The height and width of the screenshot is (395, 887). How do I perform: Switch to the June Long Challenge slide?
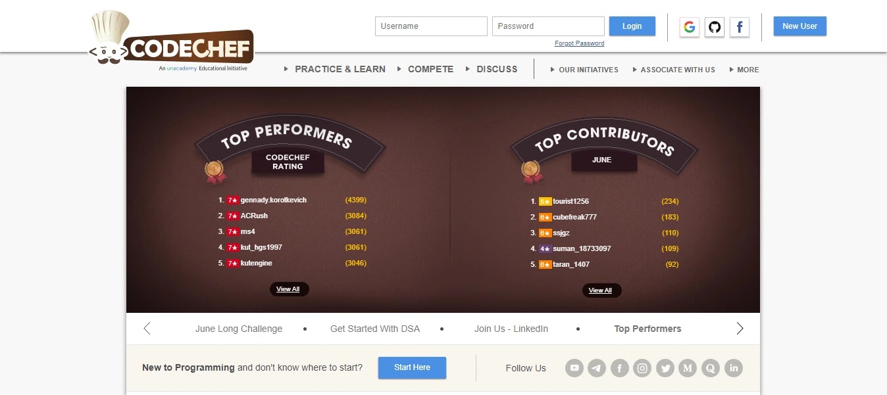click(239, 329)
